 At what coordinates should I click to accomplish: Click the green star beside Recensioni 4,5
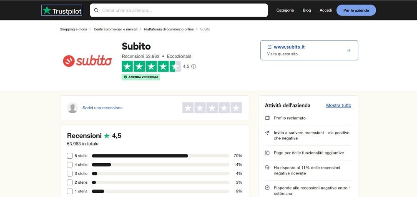coord(107,136)
